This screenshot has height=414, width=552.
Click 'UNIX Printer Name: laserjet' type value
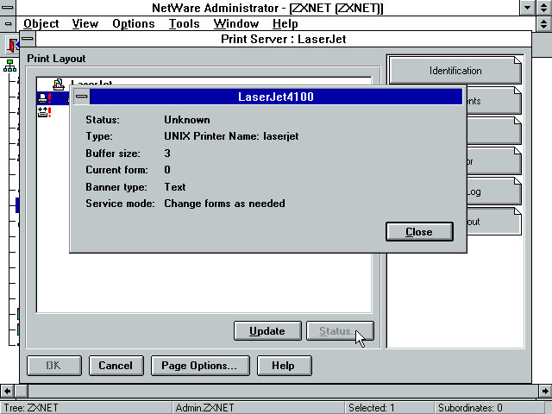point(231,136)
